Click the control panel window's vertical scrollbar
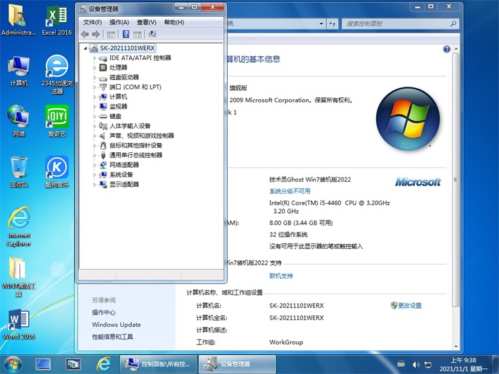The width and height of the screenshot is (499, 374). pyautogui.click(x=455, y=192)
